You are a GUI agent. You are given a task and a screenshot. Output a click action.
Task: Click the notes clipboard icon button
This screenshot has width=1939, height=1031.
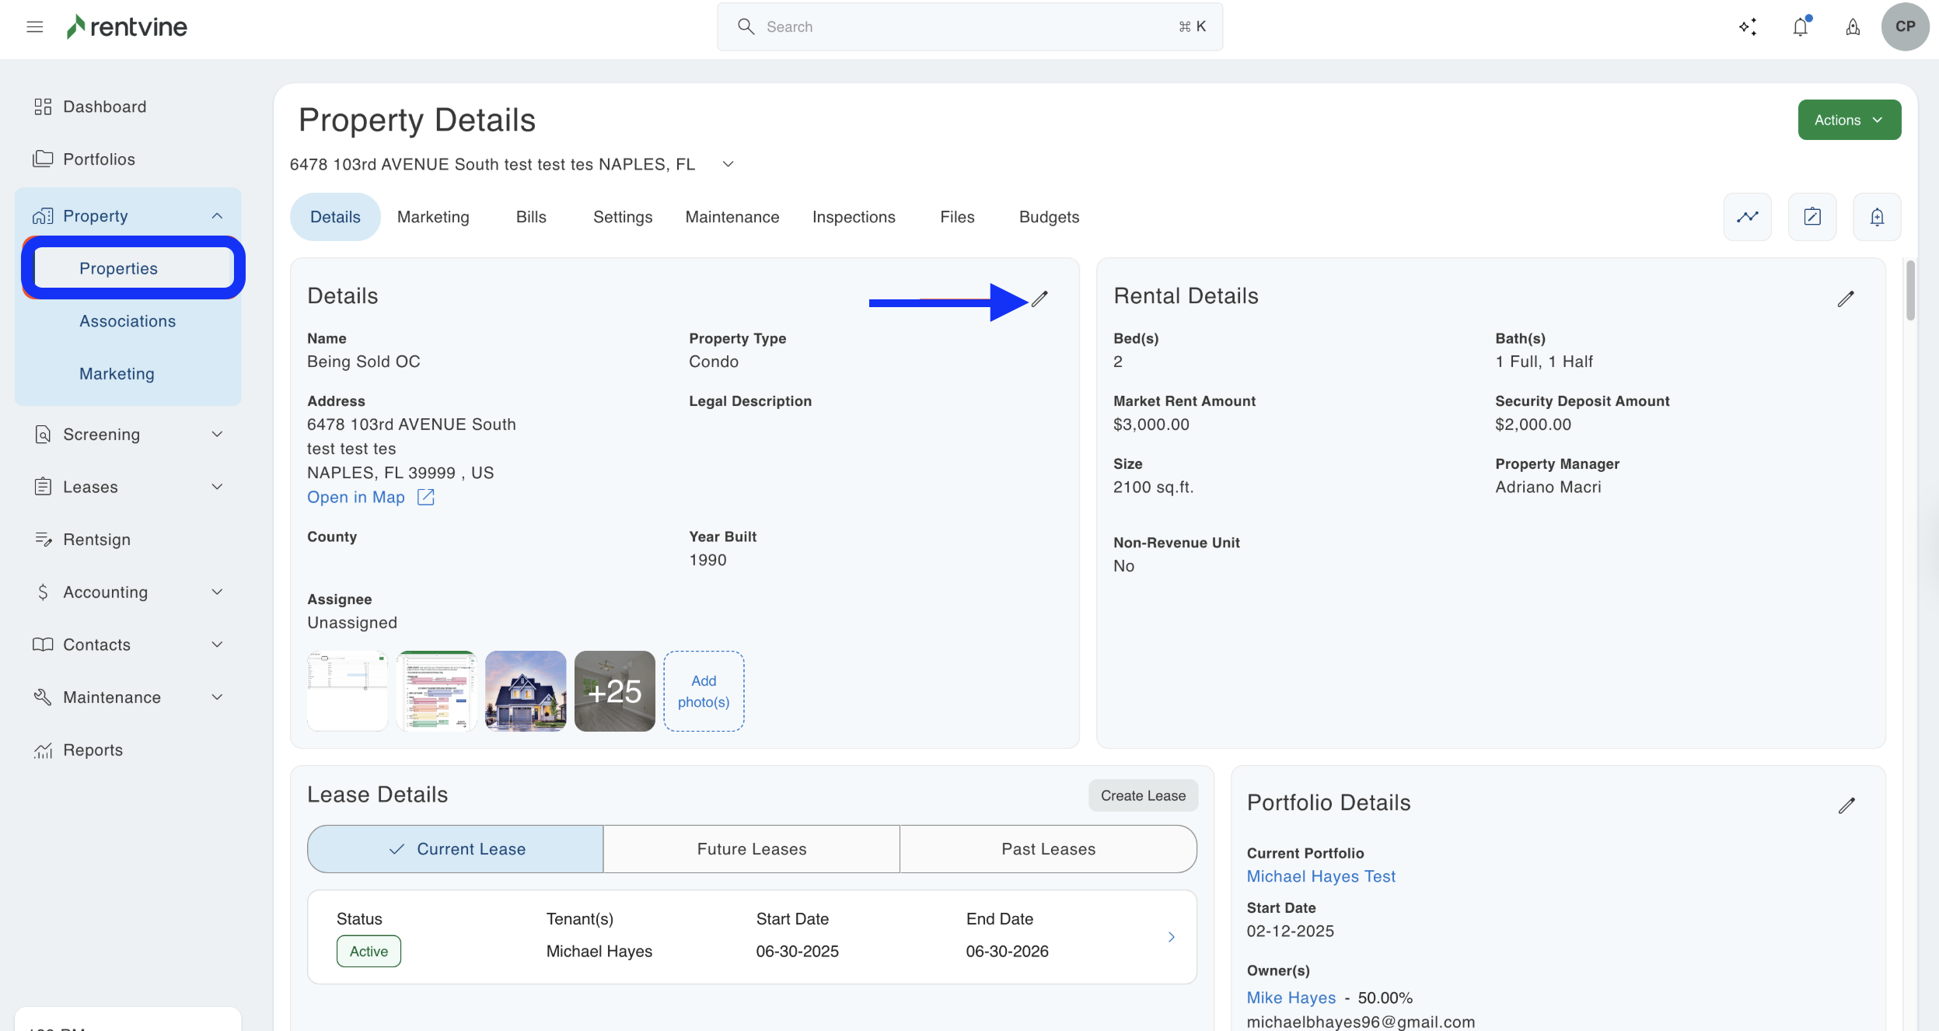(1811, 217)
